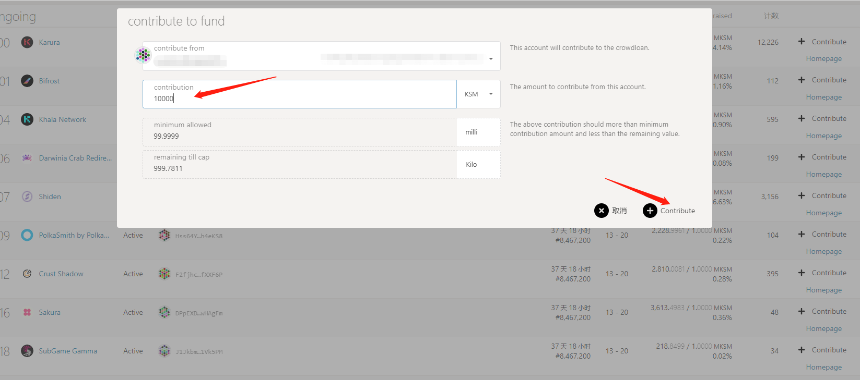This screenshot has width=860, height=380.
Task: Click the plus icon in Shiden row
Action: pyautogui.click(x=802, y=195)
